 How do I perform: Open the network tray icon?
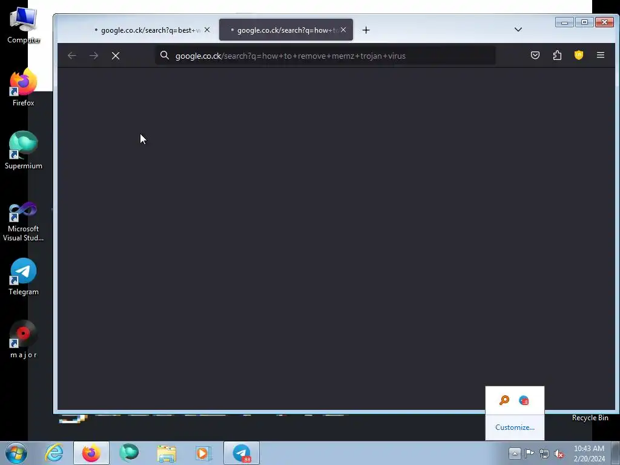(x=544, y=453)
